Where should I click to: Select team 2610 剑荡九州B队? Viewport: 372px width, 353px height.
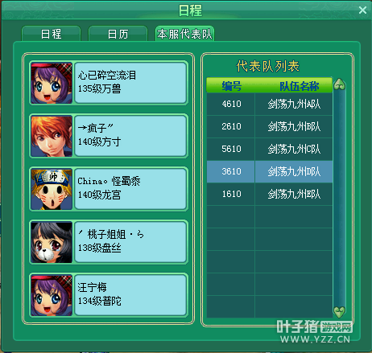270,126
